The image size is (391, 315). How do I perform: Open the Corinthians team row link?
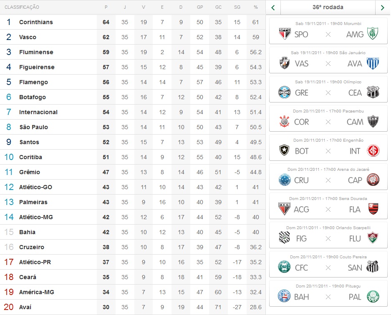(36, 22)
